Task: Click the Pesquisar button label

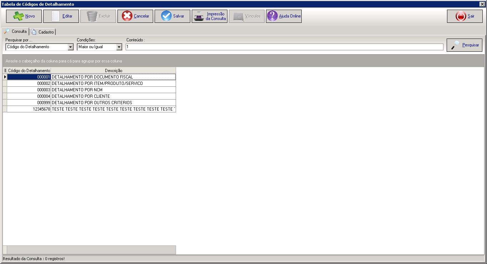Action: click(x=471, y=45)
